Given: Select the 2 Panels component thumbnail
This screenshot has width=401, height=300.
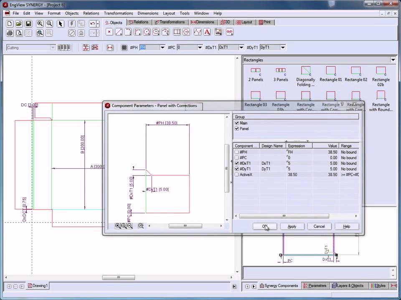Looking at the screenshot, I should click(x=256, y=74).
